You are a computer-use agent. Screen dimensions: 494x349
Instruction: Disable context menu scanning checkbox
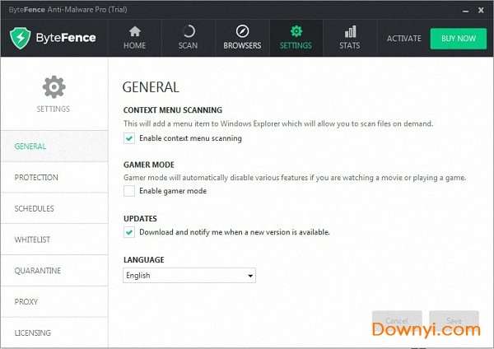(129, 138)
